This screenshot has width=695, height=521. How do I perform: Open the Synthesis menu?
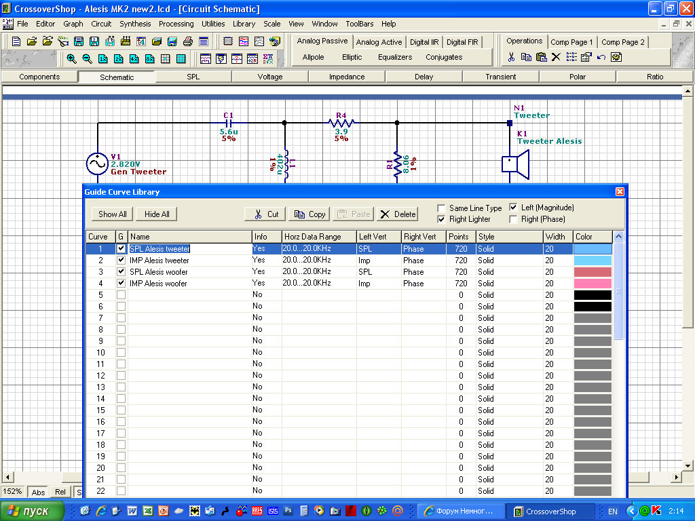coord(135,24)
